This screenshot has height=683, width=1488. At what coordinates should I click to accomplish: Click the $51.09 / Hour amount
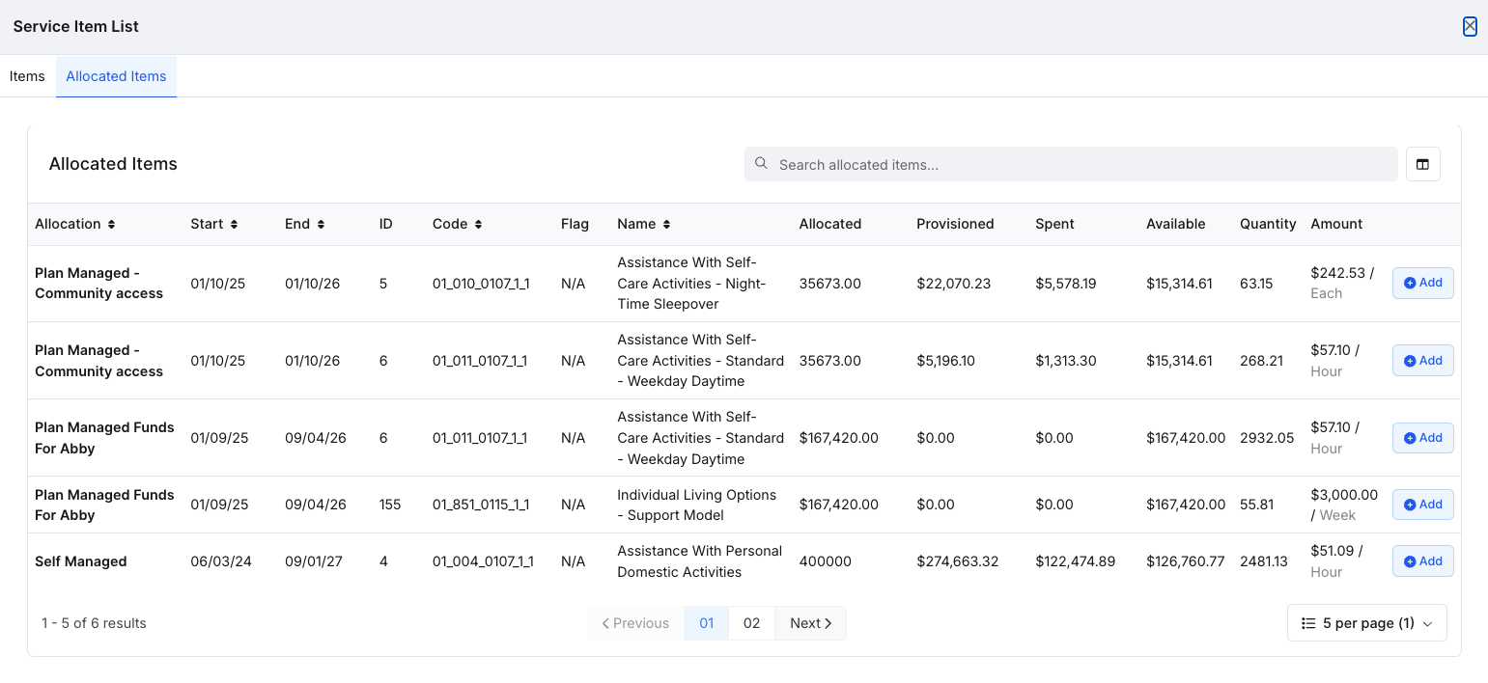(x=1336, y=561)
